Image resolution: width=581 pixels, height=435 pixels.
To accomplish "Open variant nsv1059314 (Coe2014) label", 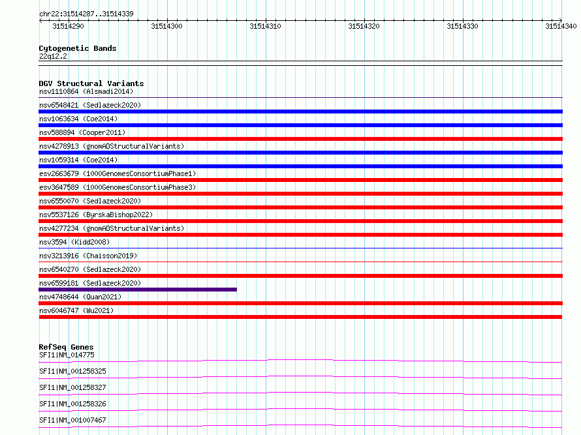I will pos(78,160).
